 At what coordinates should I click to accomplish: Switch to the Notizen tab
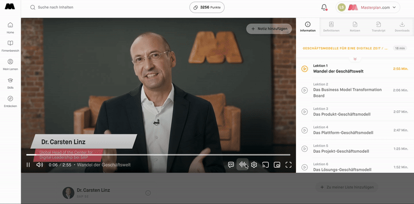(355, 27)
